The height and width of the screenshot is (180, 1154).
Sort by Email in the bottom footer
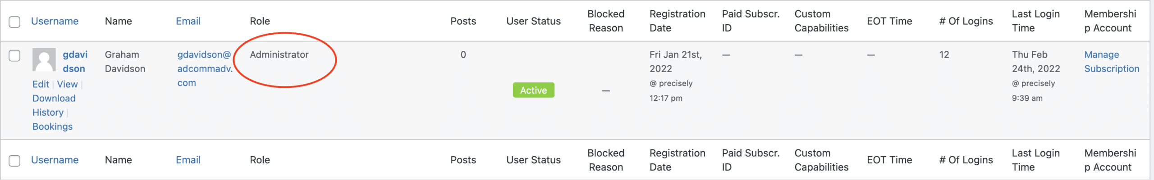[x=188, y=160]
